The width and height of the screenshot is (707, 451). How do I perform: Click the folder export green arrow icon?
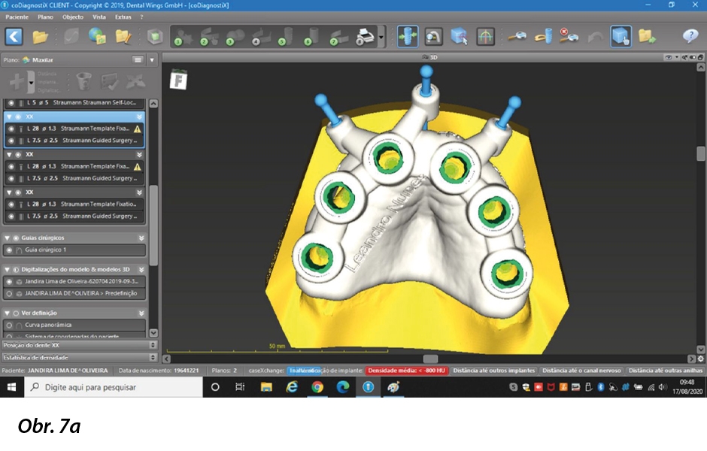(647, 37)
